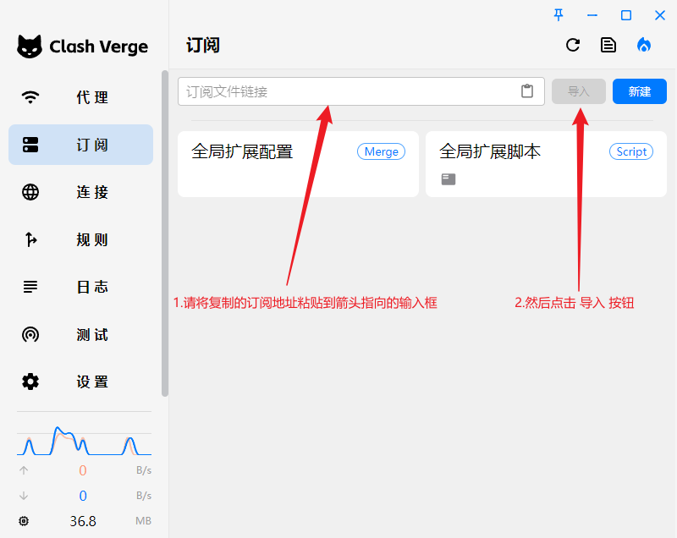
Task: Click the small file icon under 全局扩展脚本
Action: [x=449, y=179]
